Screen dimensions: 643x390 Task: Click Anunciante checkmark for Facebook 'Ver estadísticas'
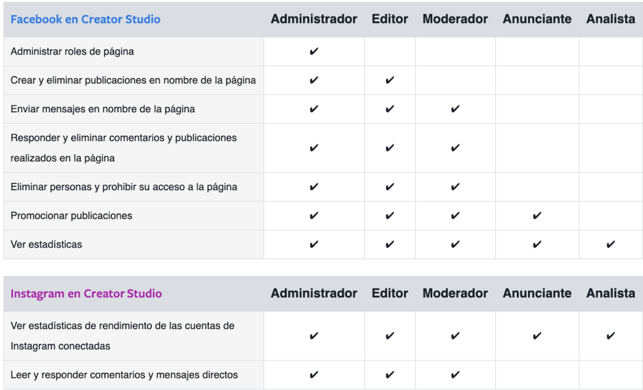pyautogui.click(x=537, y=244)
